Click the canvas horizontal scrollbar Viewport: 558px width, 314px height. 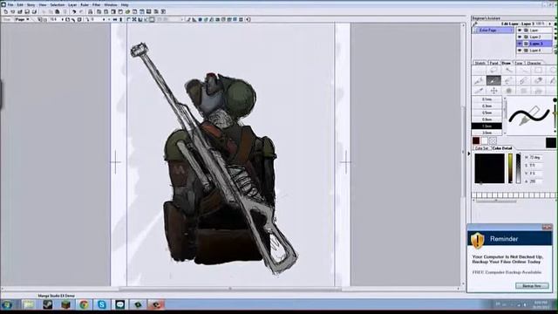(x=230, y=289)
